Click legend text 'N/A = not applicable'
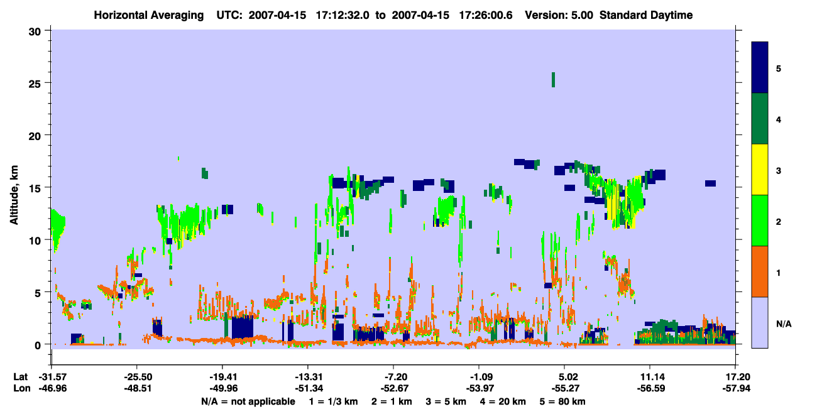 tap(248, 401)
